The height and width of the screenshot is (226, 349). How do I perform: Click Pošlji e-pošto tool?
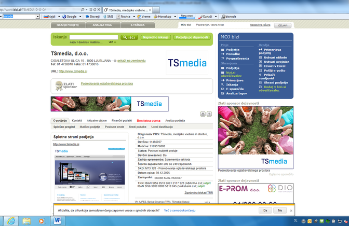[272, 70]
